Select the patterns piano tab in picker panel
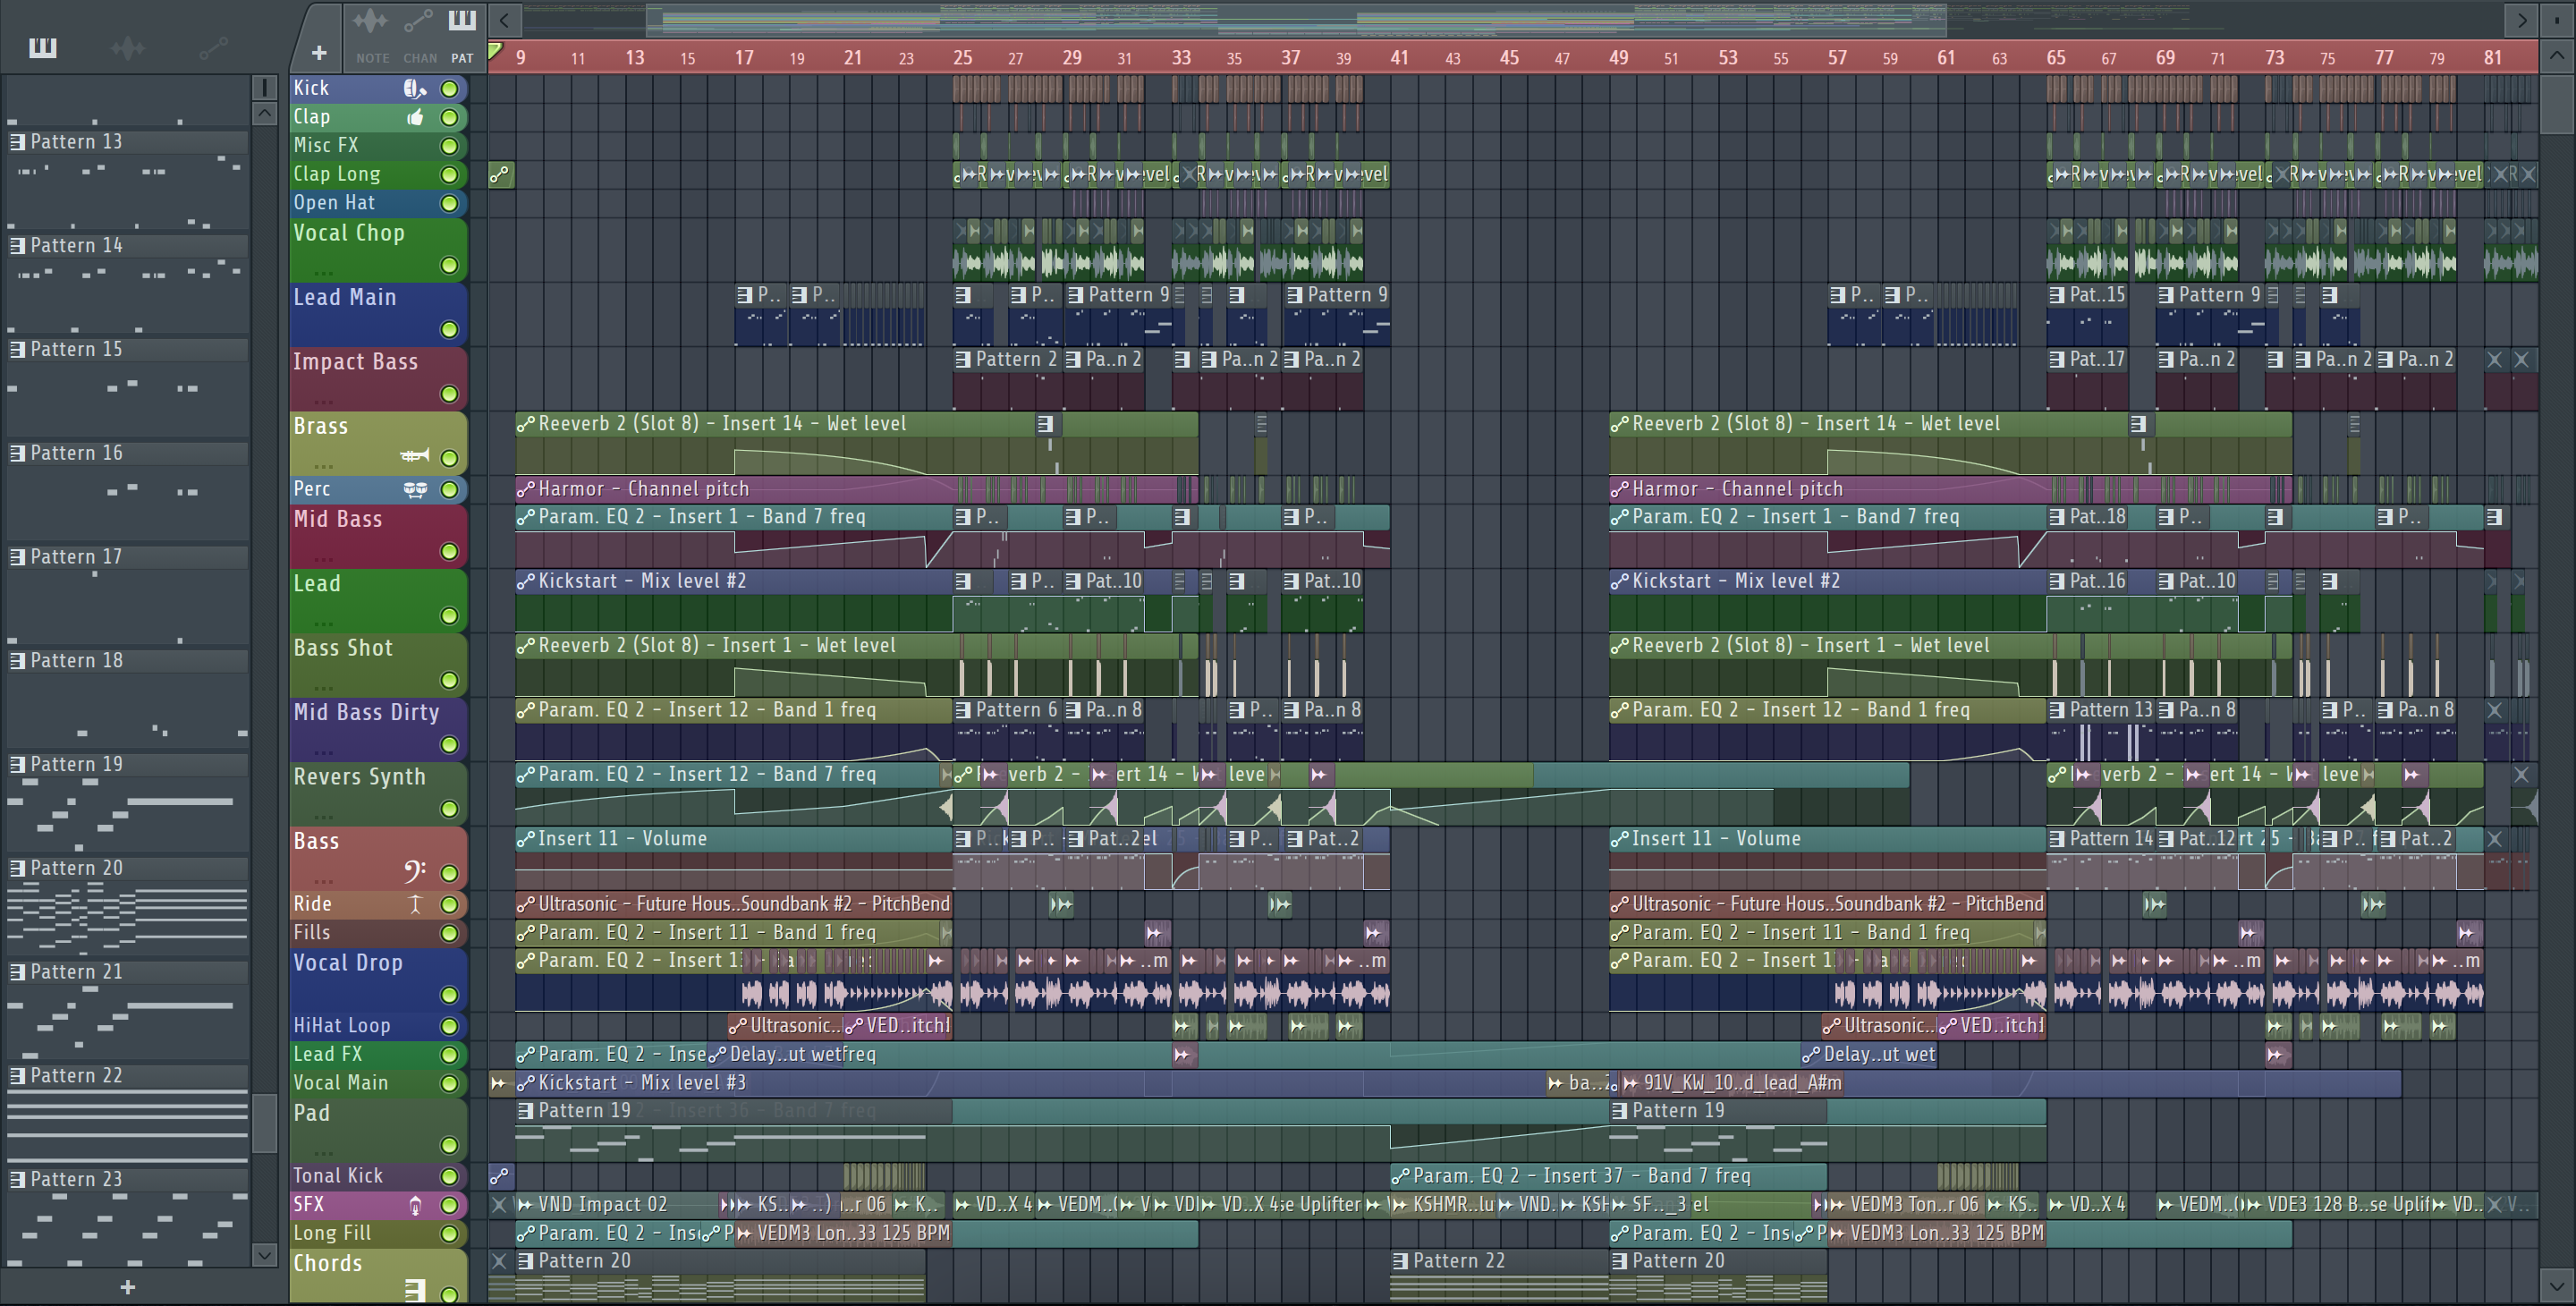This screenshot has height=1306, width=2576. tap(43, 47)
